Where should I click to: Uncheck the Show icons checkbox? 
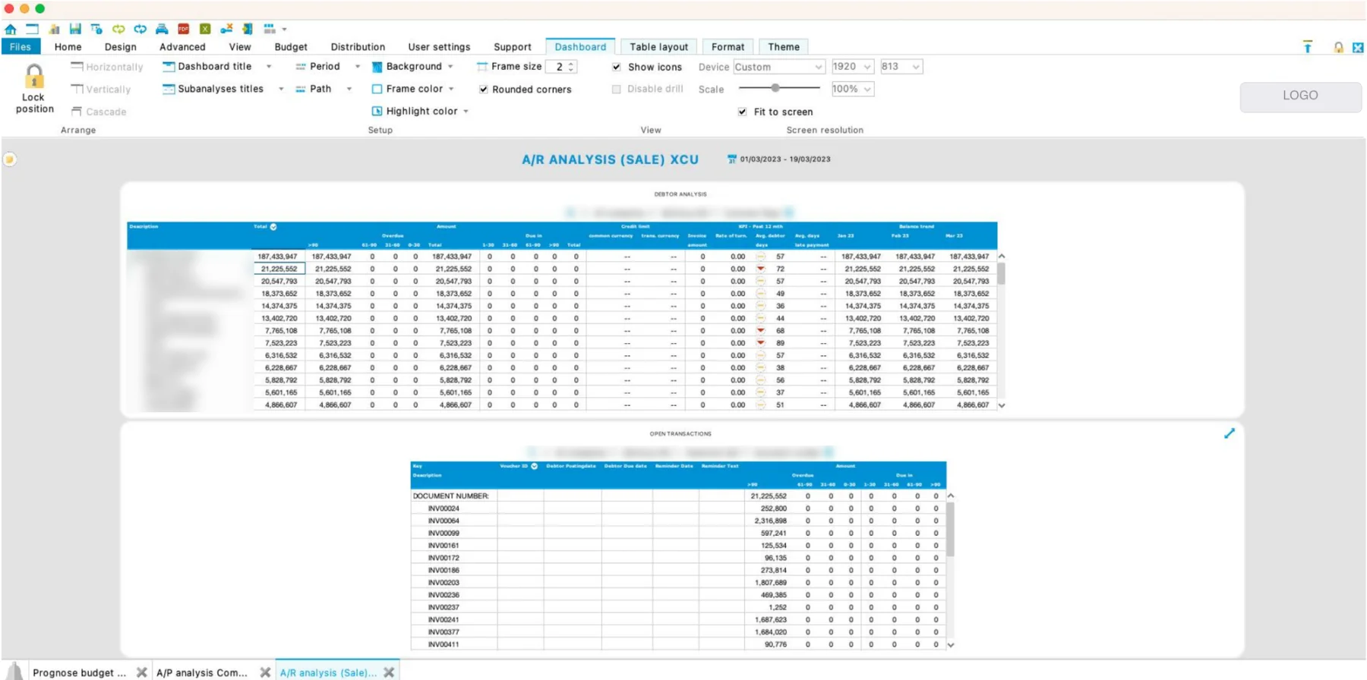pyautogui.click(x=617, y=67)
